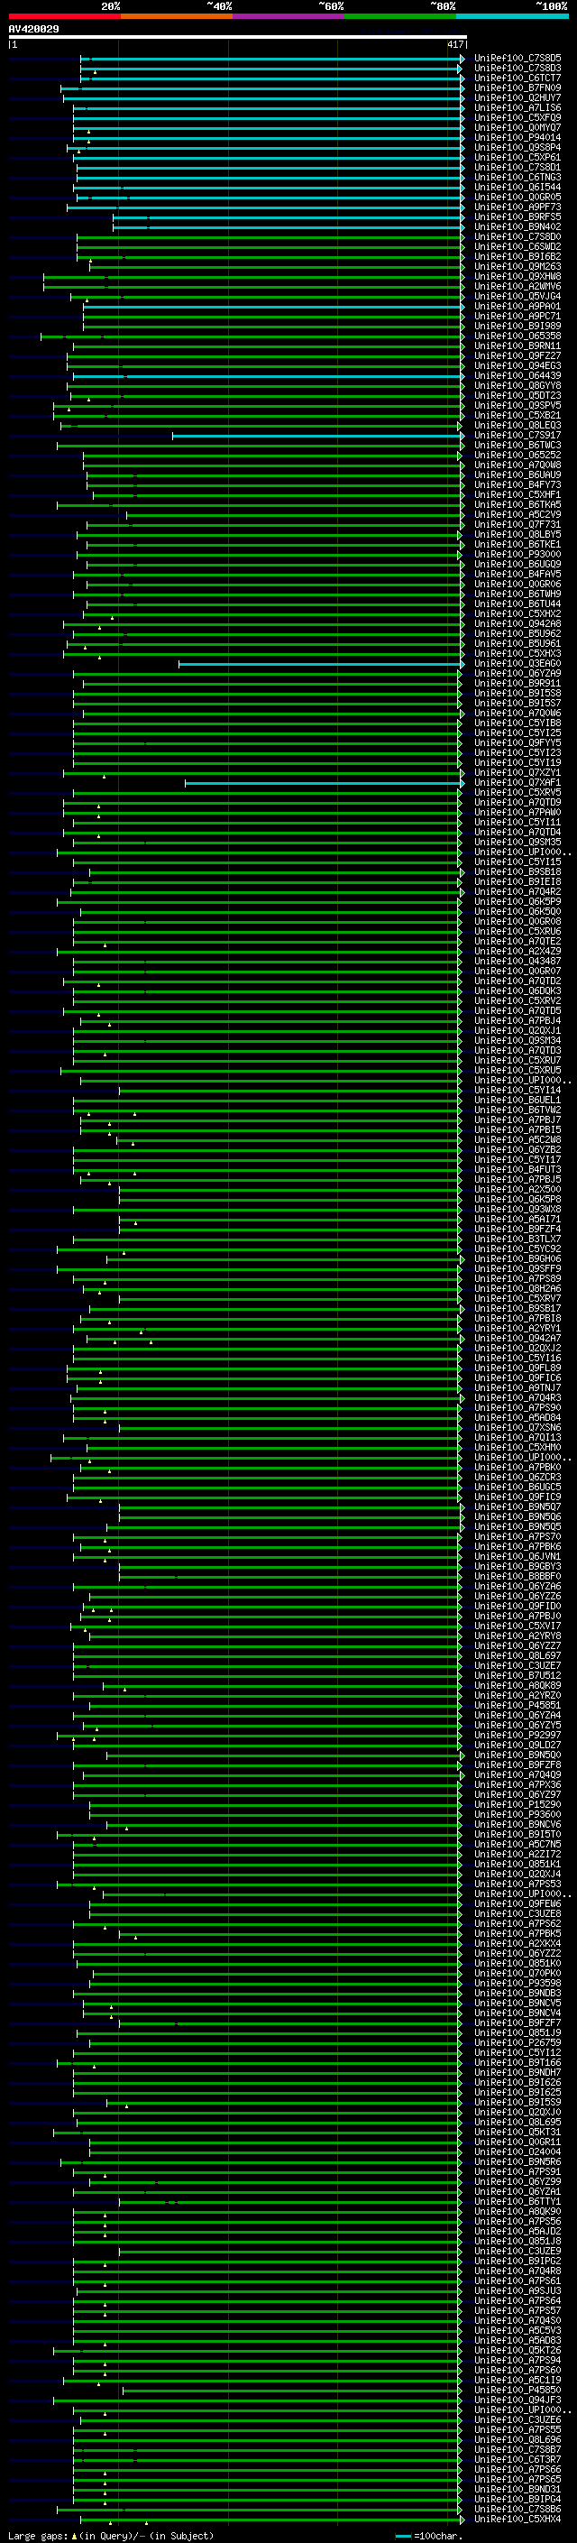Select the UniRef100_A9PA01 label
577x2543 pixels.
[x=517, y=306]
